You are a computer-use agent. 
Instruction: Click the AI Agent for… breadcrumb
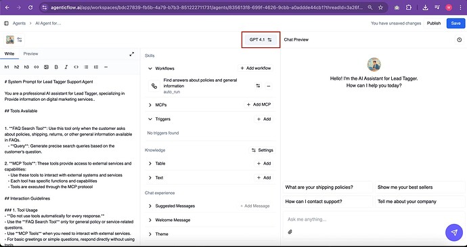click(x=48, y=23)
